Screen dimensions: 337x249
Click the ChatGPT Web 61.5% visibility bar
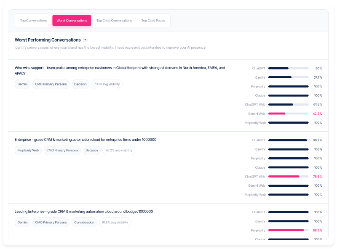pyautogui.click(x=288, y=105)
